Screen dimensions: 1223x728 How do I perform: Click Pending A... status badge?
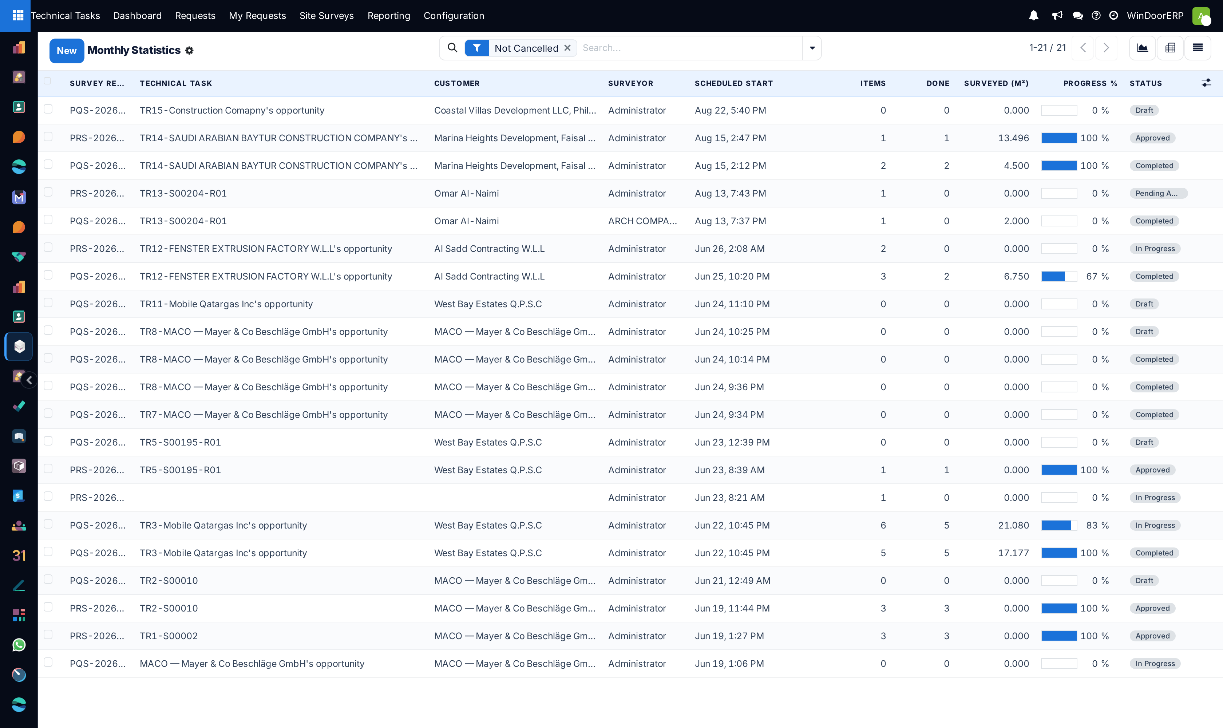coord(1158,193)
